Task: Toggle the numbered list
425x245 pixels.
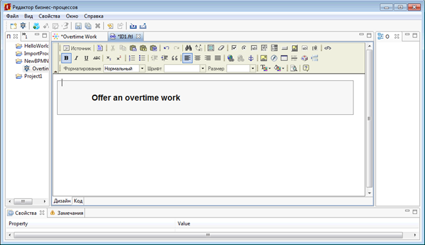Action: point(132,58)
